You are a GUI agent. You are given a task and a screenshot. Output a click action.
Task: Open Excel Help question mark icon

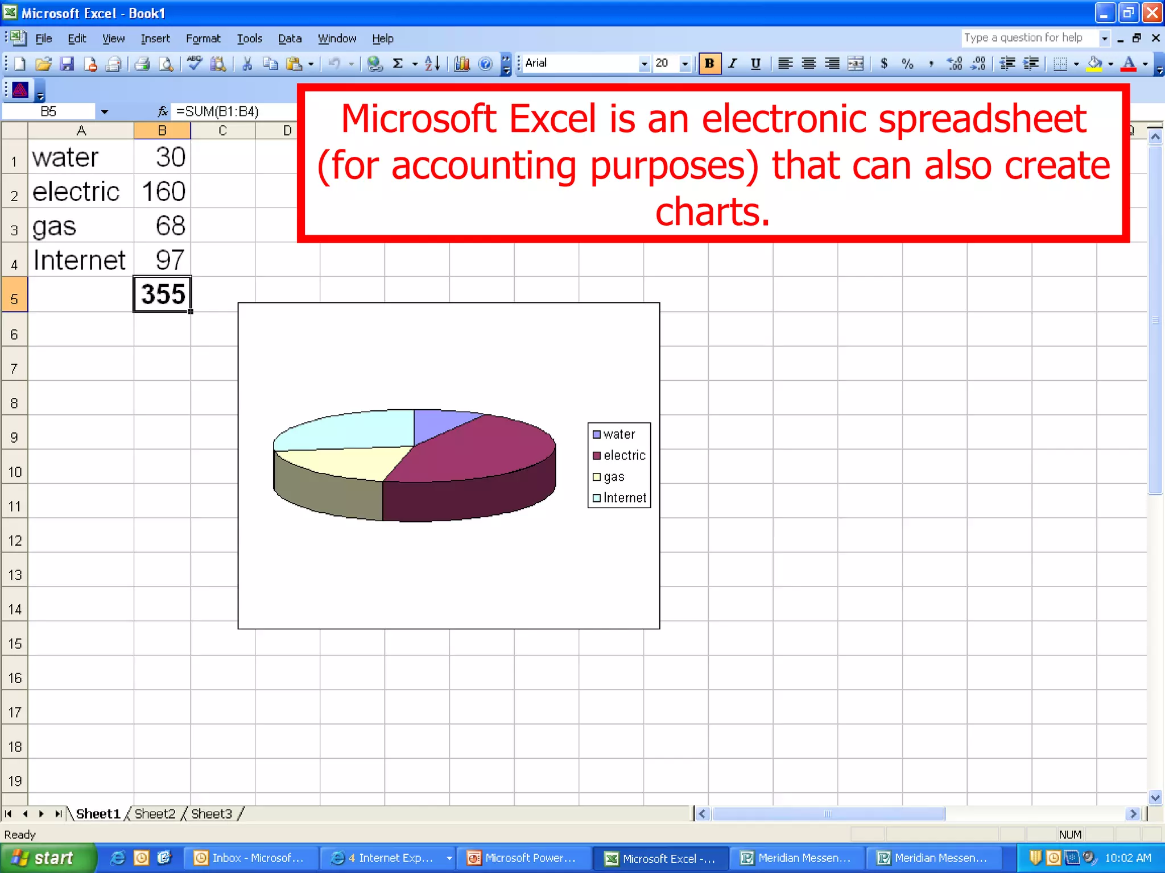tap(485, 64)
